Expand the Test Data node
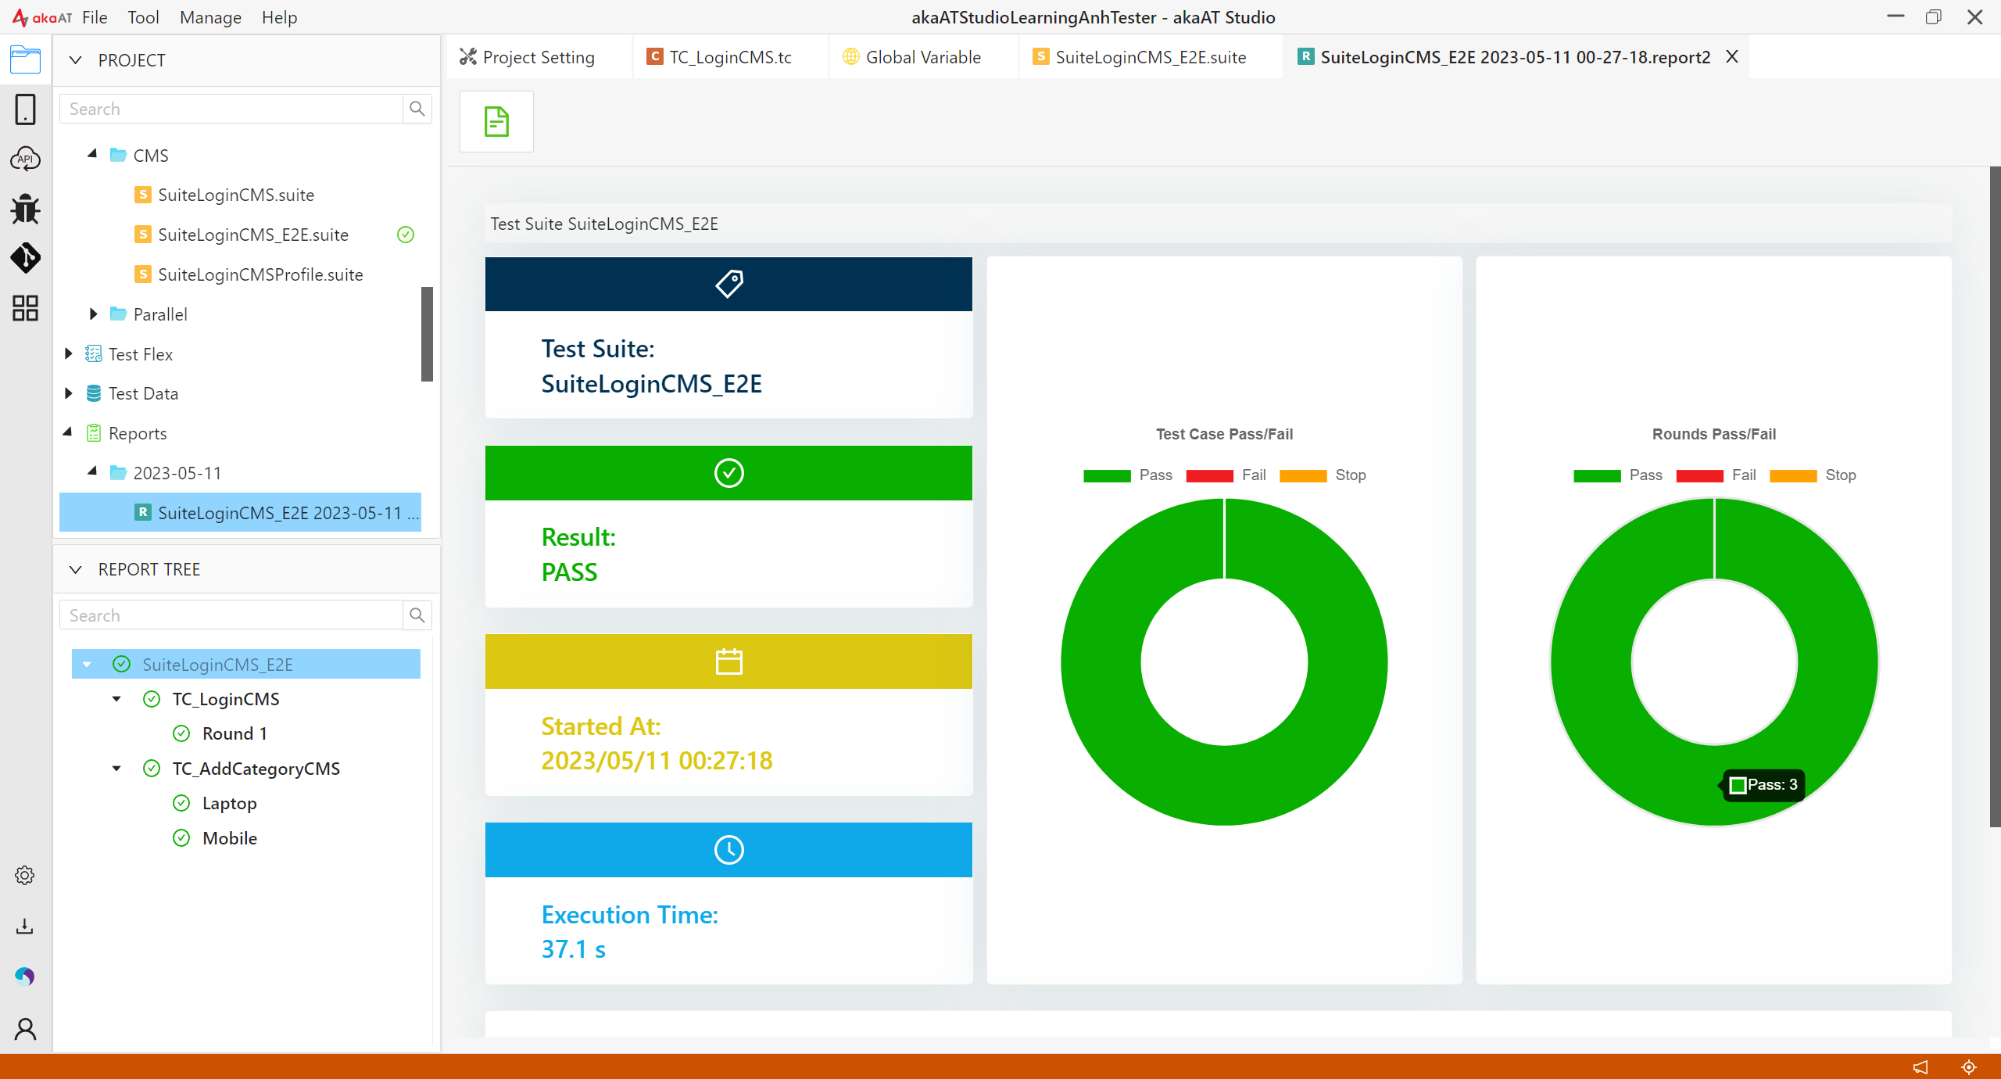 (68, 393)
